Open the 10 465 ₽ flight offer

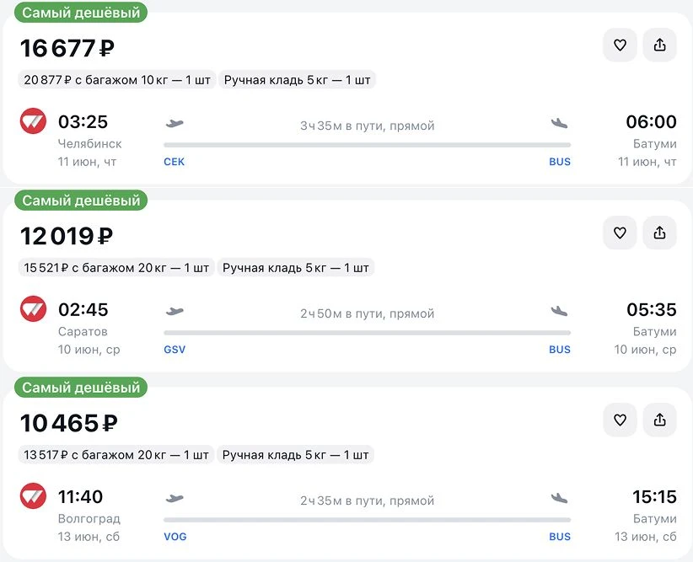pos(69,423)
